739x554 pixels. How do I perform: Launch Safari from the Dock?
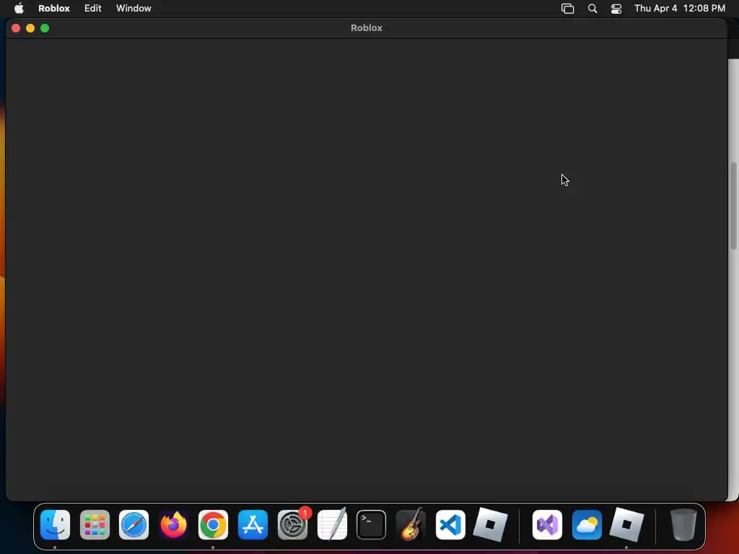pyautogui.click(x=134, y=524)
